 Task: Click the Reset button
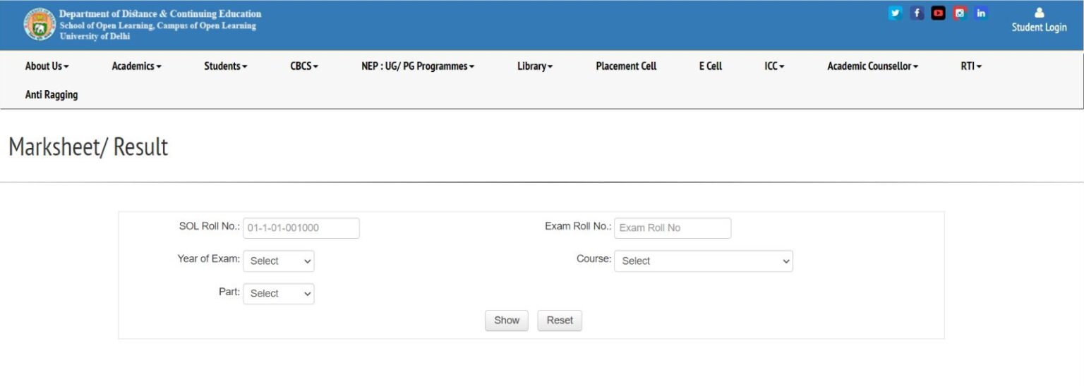[x=560, y=320]
